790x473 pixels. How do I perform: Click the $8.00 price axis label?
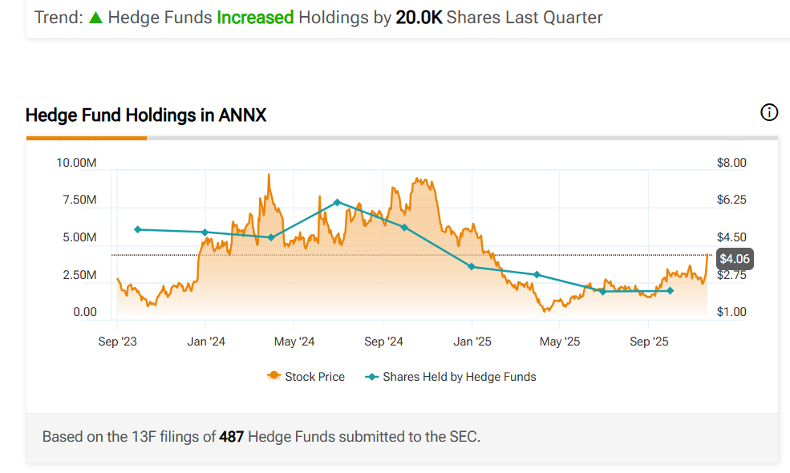point(731,163)
